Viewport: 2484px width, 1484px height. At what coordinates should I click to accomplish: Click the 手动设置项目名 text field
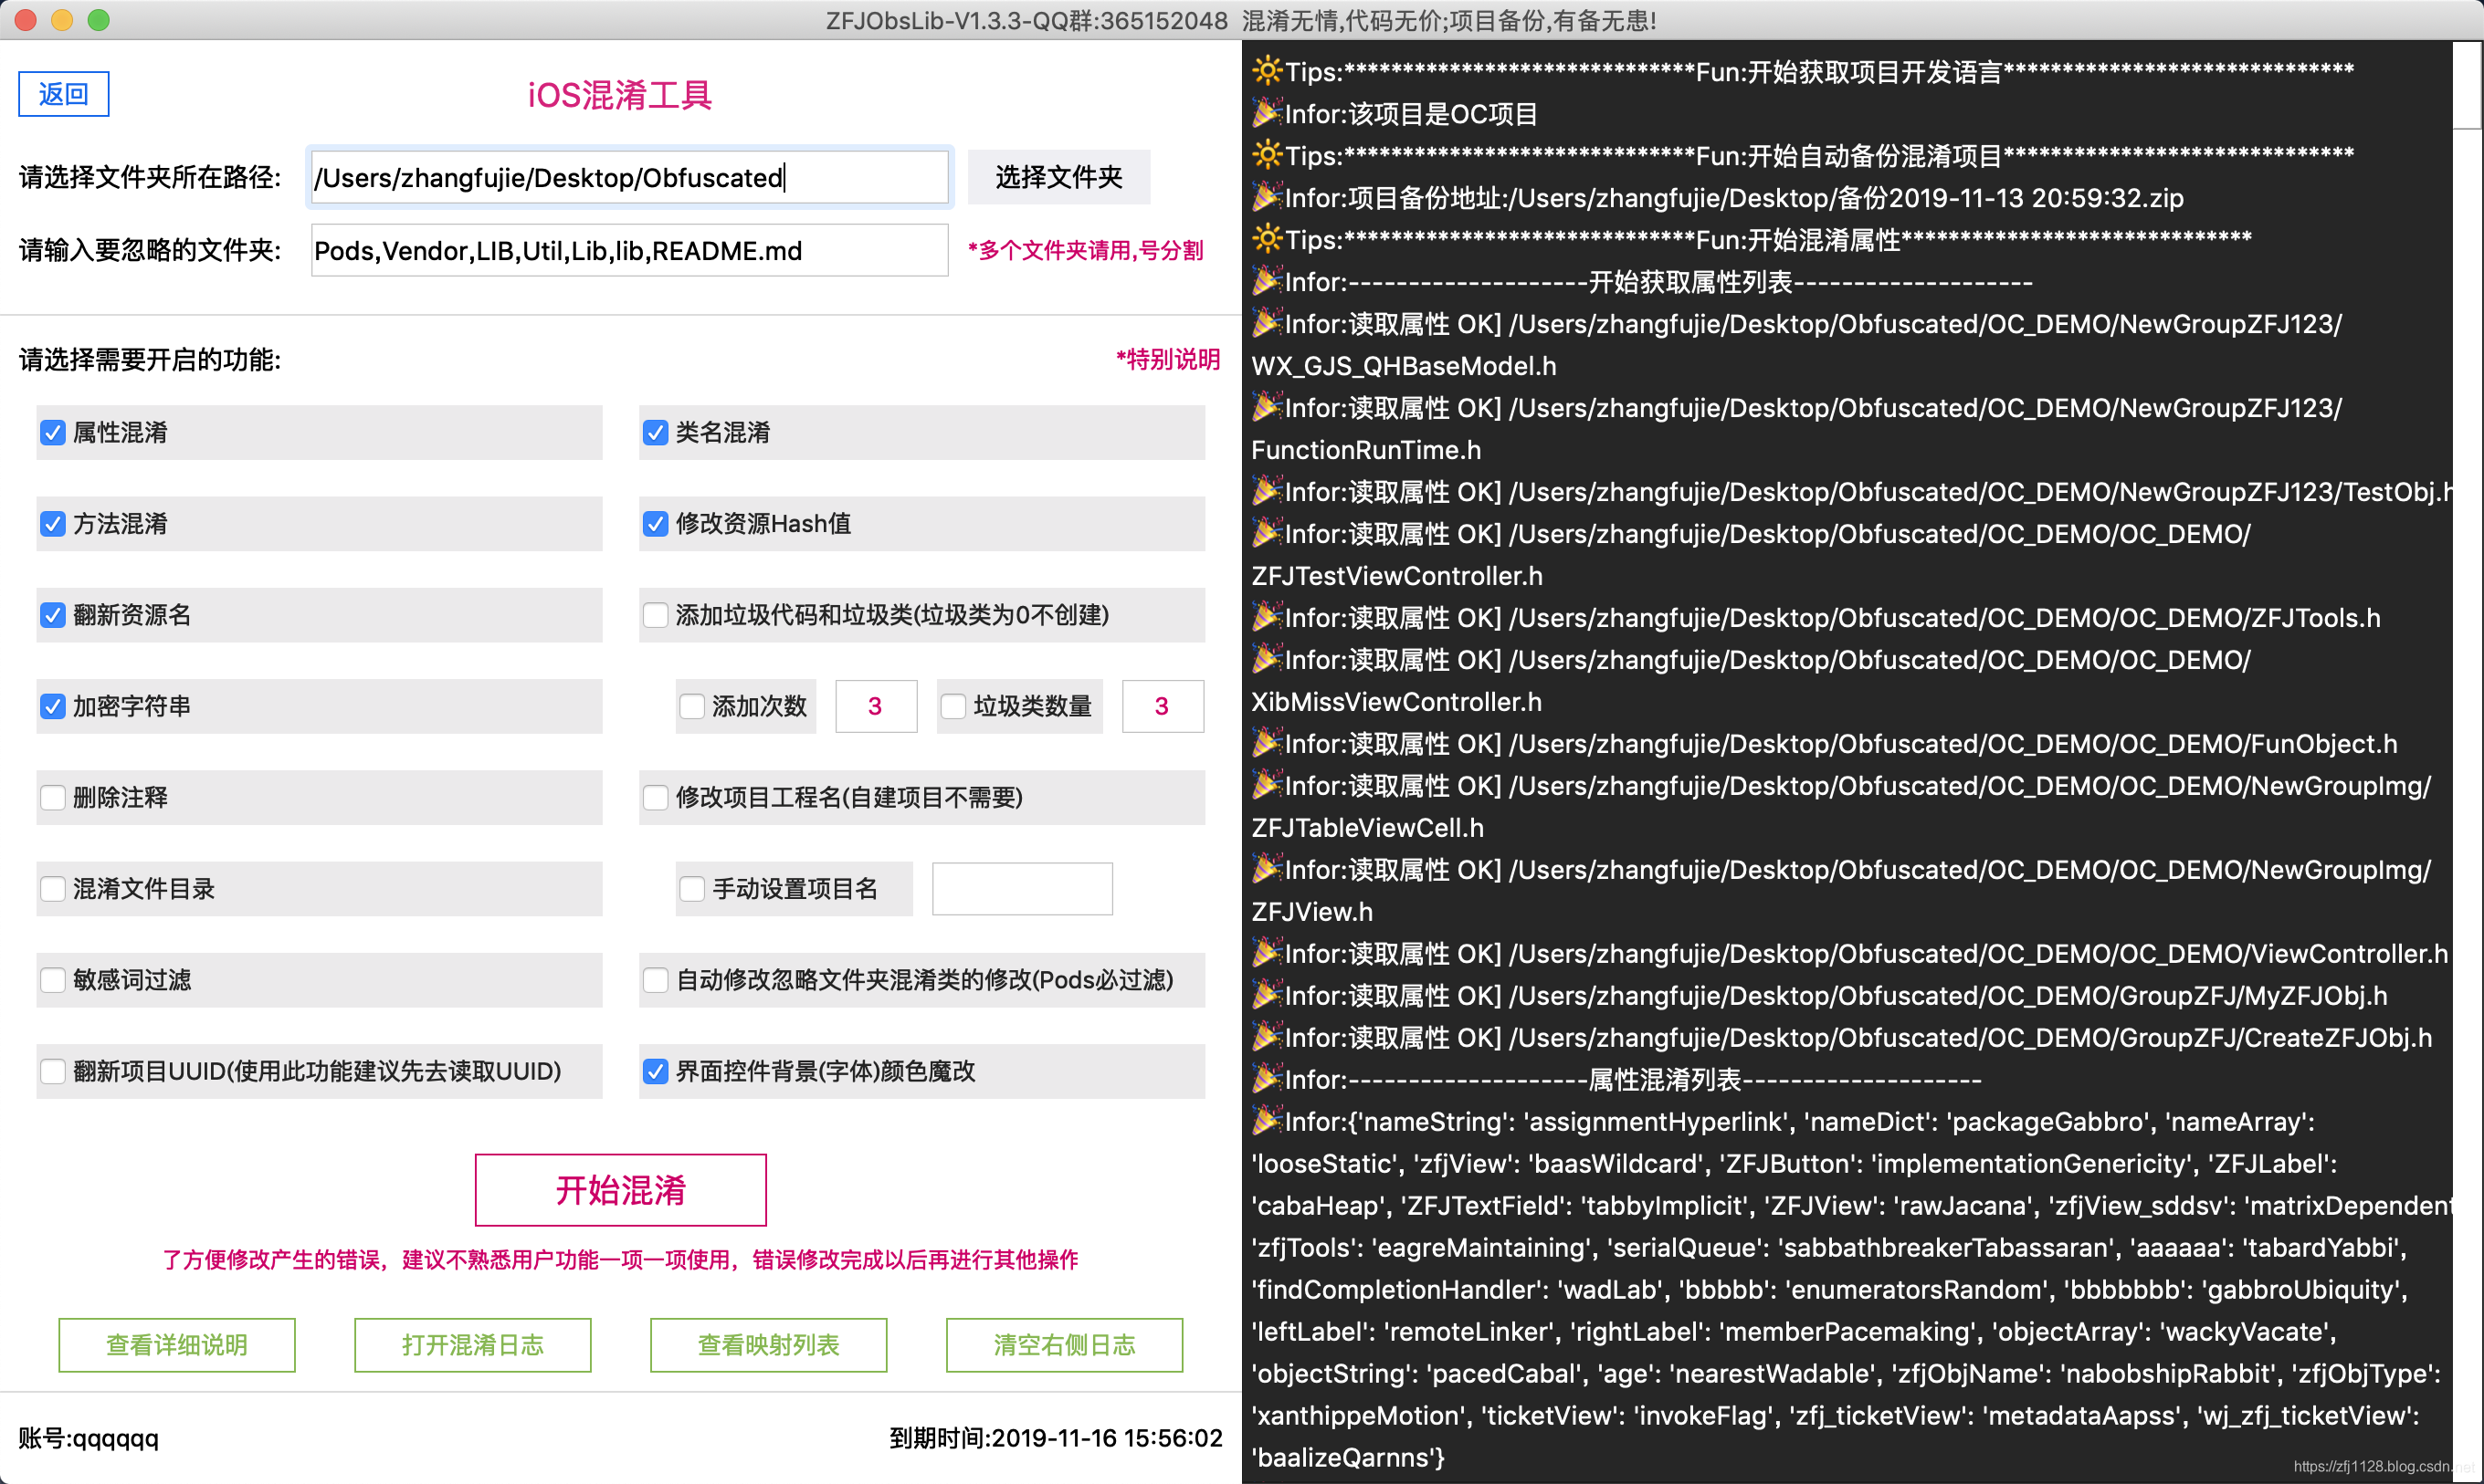(x=1023, y=888)
